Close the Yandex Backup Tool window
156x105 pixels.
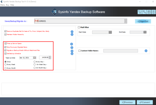[153, 1]
